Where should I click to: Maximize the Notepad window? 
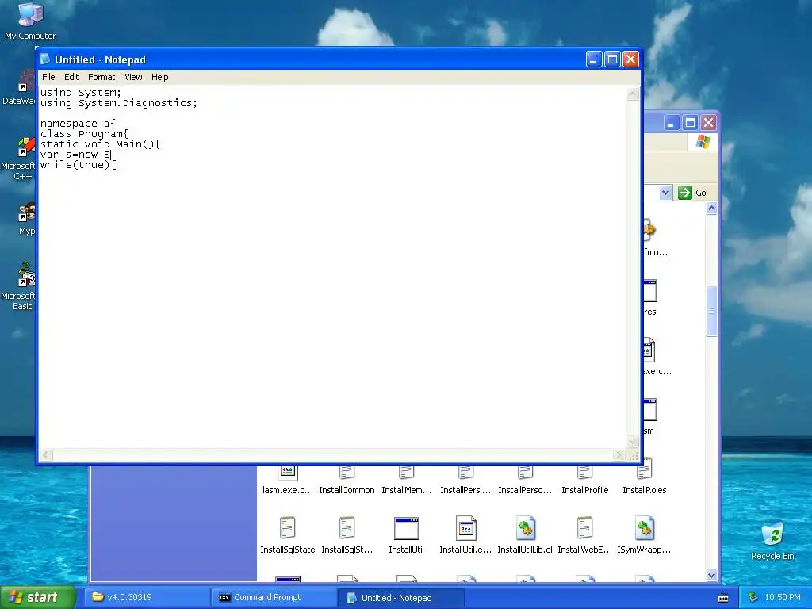point(612,59)
